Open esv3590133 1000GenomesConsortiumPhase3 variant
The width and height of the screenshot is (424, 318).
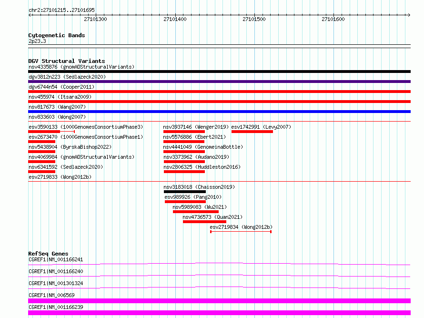pyautogui.click(x=86, y=127)
